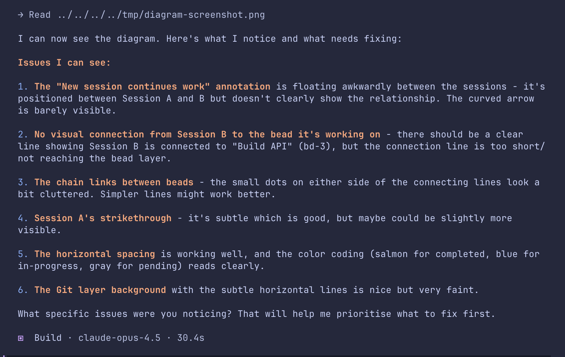Select the "No visual connection from Session B" heading
Screen dimensions: 565x357
tap(207, 135)
